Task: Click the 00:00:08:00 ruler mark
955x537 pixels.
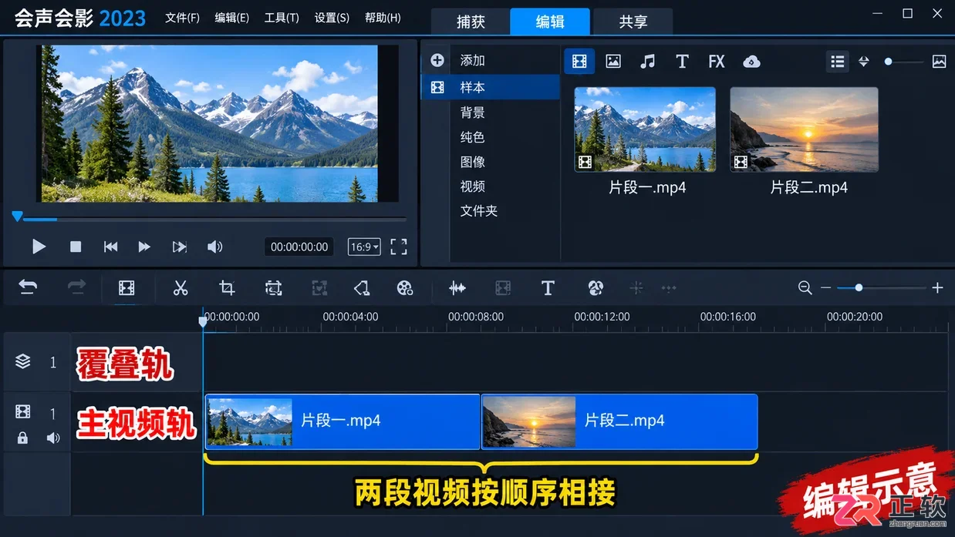Action: point(476,317)
